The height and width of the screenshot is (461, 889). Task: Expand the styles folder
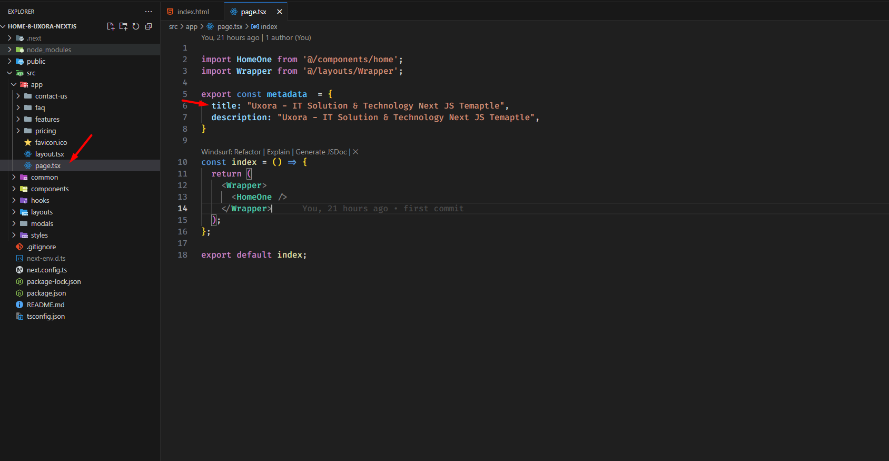[x=14, y=235]
